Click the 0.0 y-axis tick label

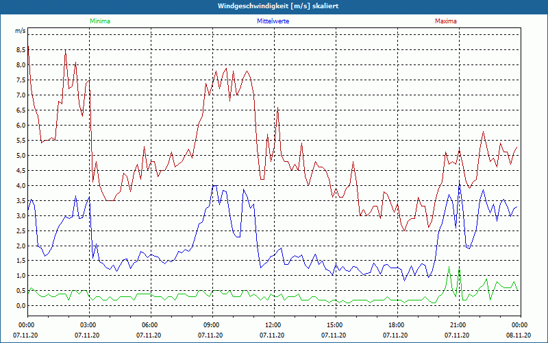pos(21,306)
